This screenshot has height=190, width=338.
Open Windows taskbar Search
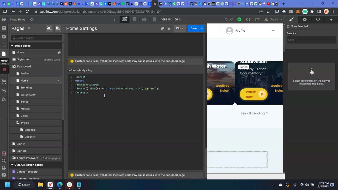coord(24,185)
